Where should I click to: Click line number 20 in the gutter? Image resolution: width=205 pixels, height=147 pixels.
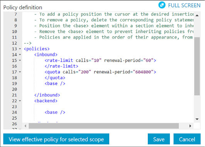pos(15,90)
